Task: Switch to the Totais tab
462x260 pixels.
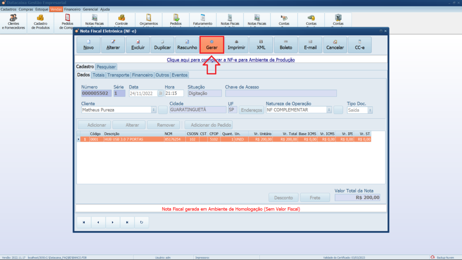Action: point(99,75)
